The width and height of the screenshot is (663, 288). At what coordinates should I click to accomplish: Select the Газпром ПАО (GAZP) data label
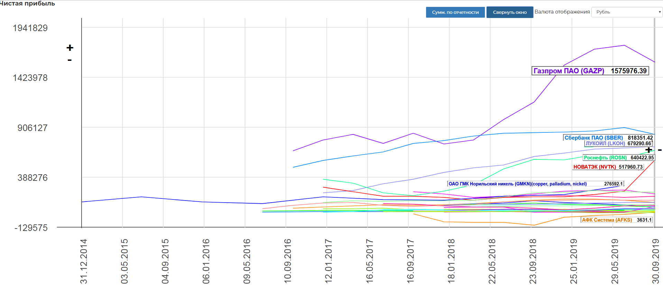click(590, 71)
